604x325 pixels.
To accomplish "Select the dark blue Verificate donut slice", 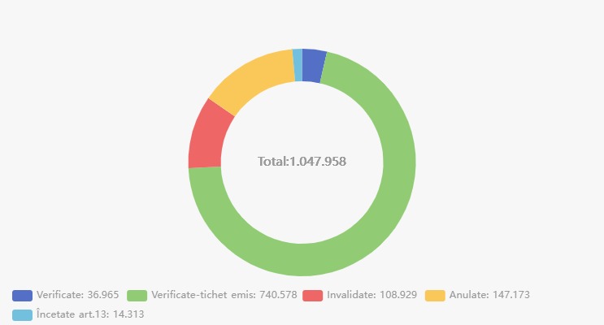I will click(x=313, y=66).
